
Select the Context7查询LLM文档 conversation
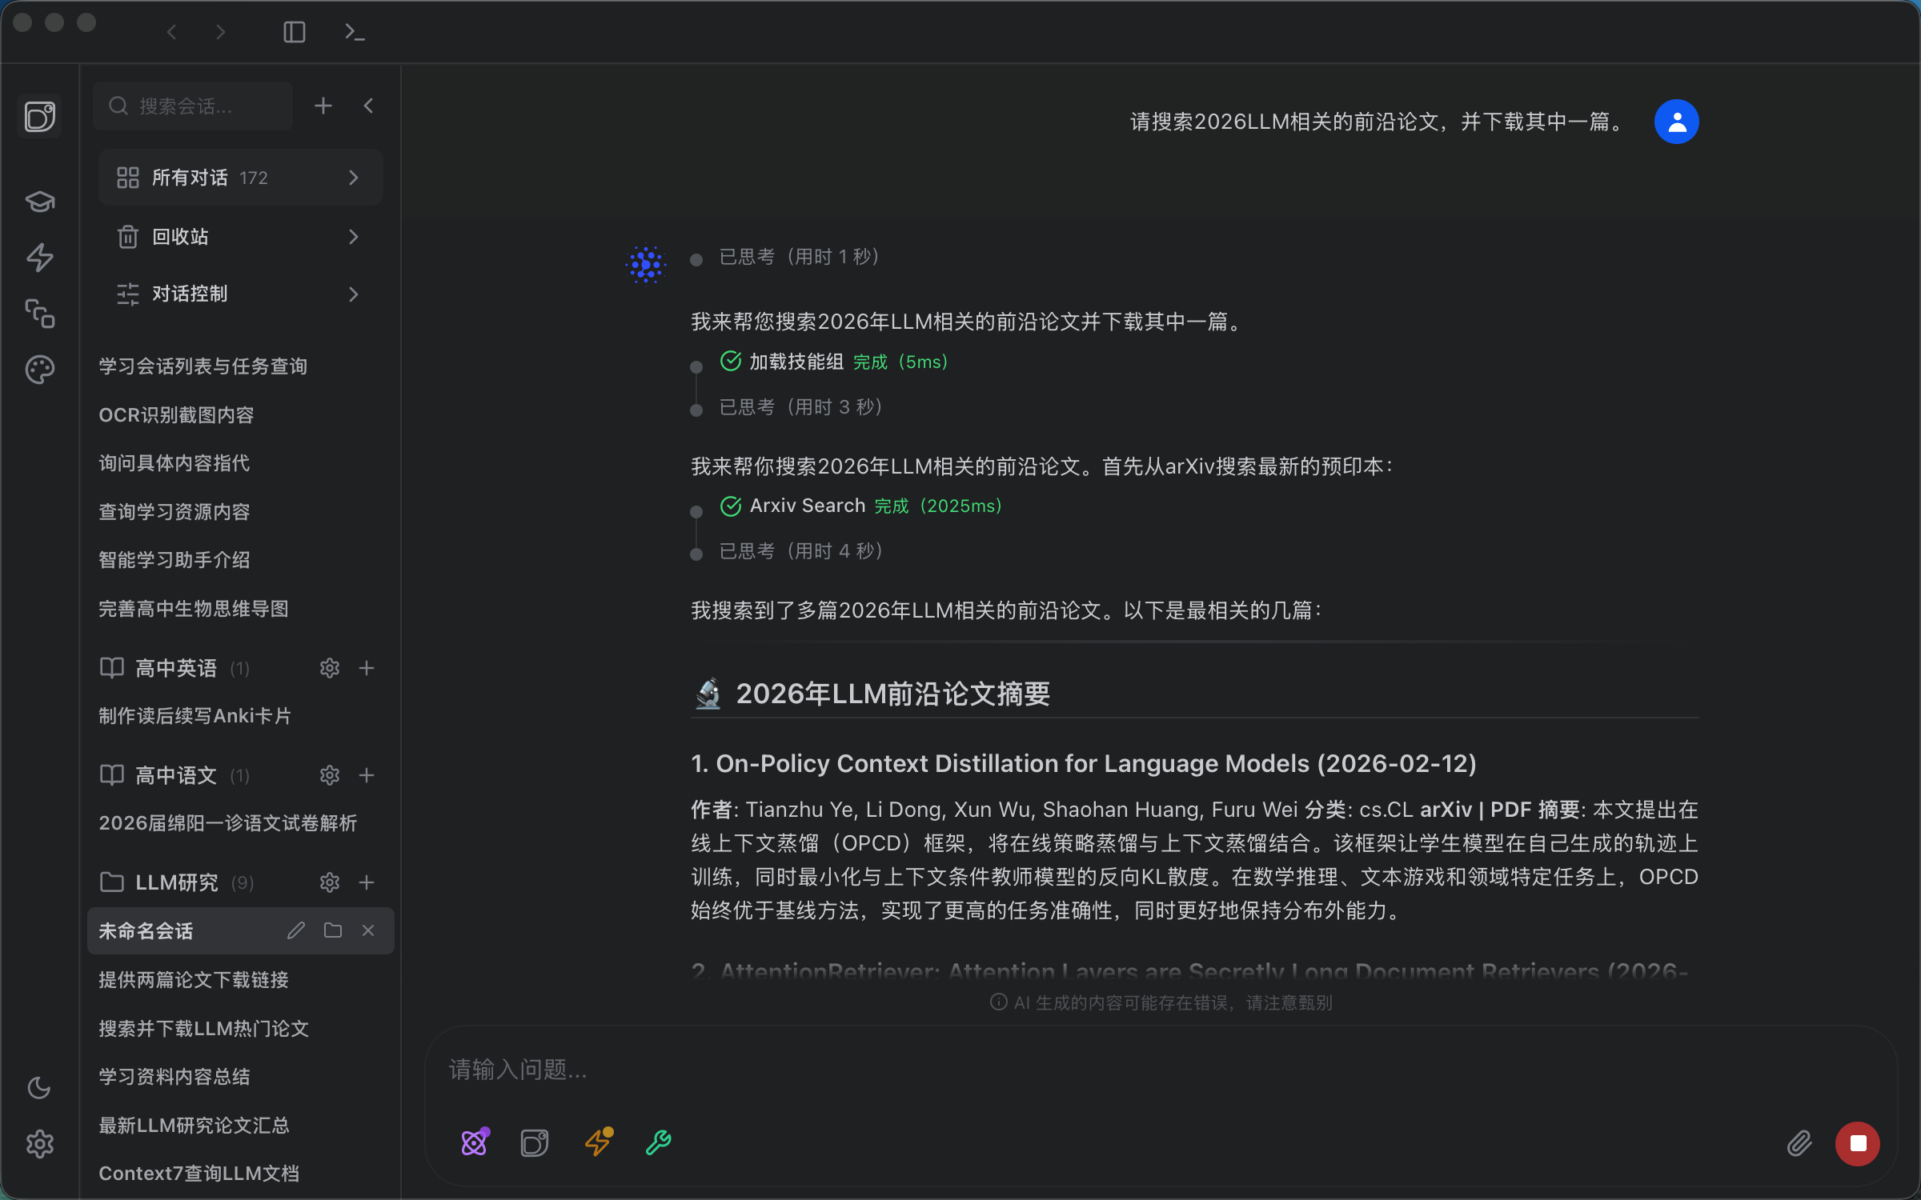pyautogui.click(x=199, y=1173)
